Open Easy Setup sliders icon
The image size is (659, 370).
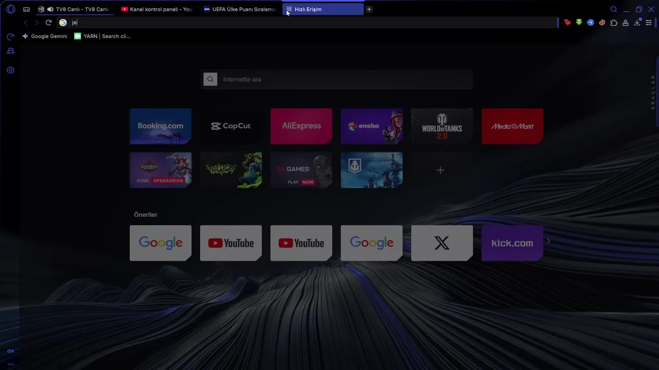click(x=649, y=23)
